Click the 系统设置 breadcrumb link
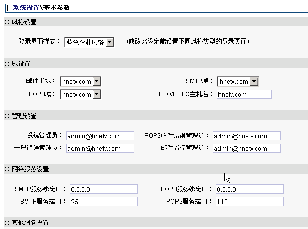The height and width of the screenshot is (229, 308). point(26,8)
